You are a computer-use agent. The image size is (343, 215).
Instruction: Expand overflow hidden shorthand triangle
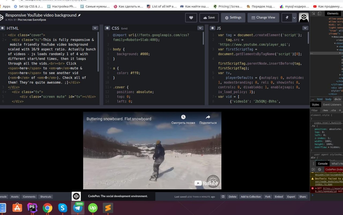[x=329, y=147]
